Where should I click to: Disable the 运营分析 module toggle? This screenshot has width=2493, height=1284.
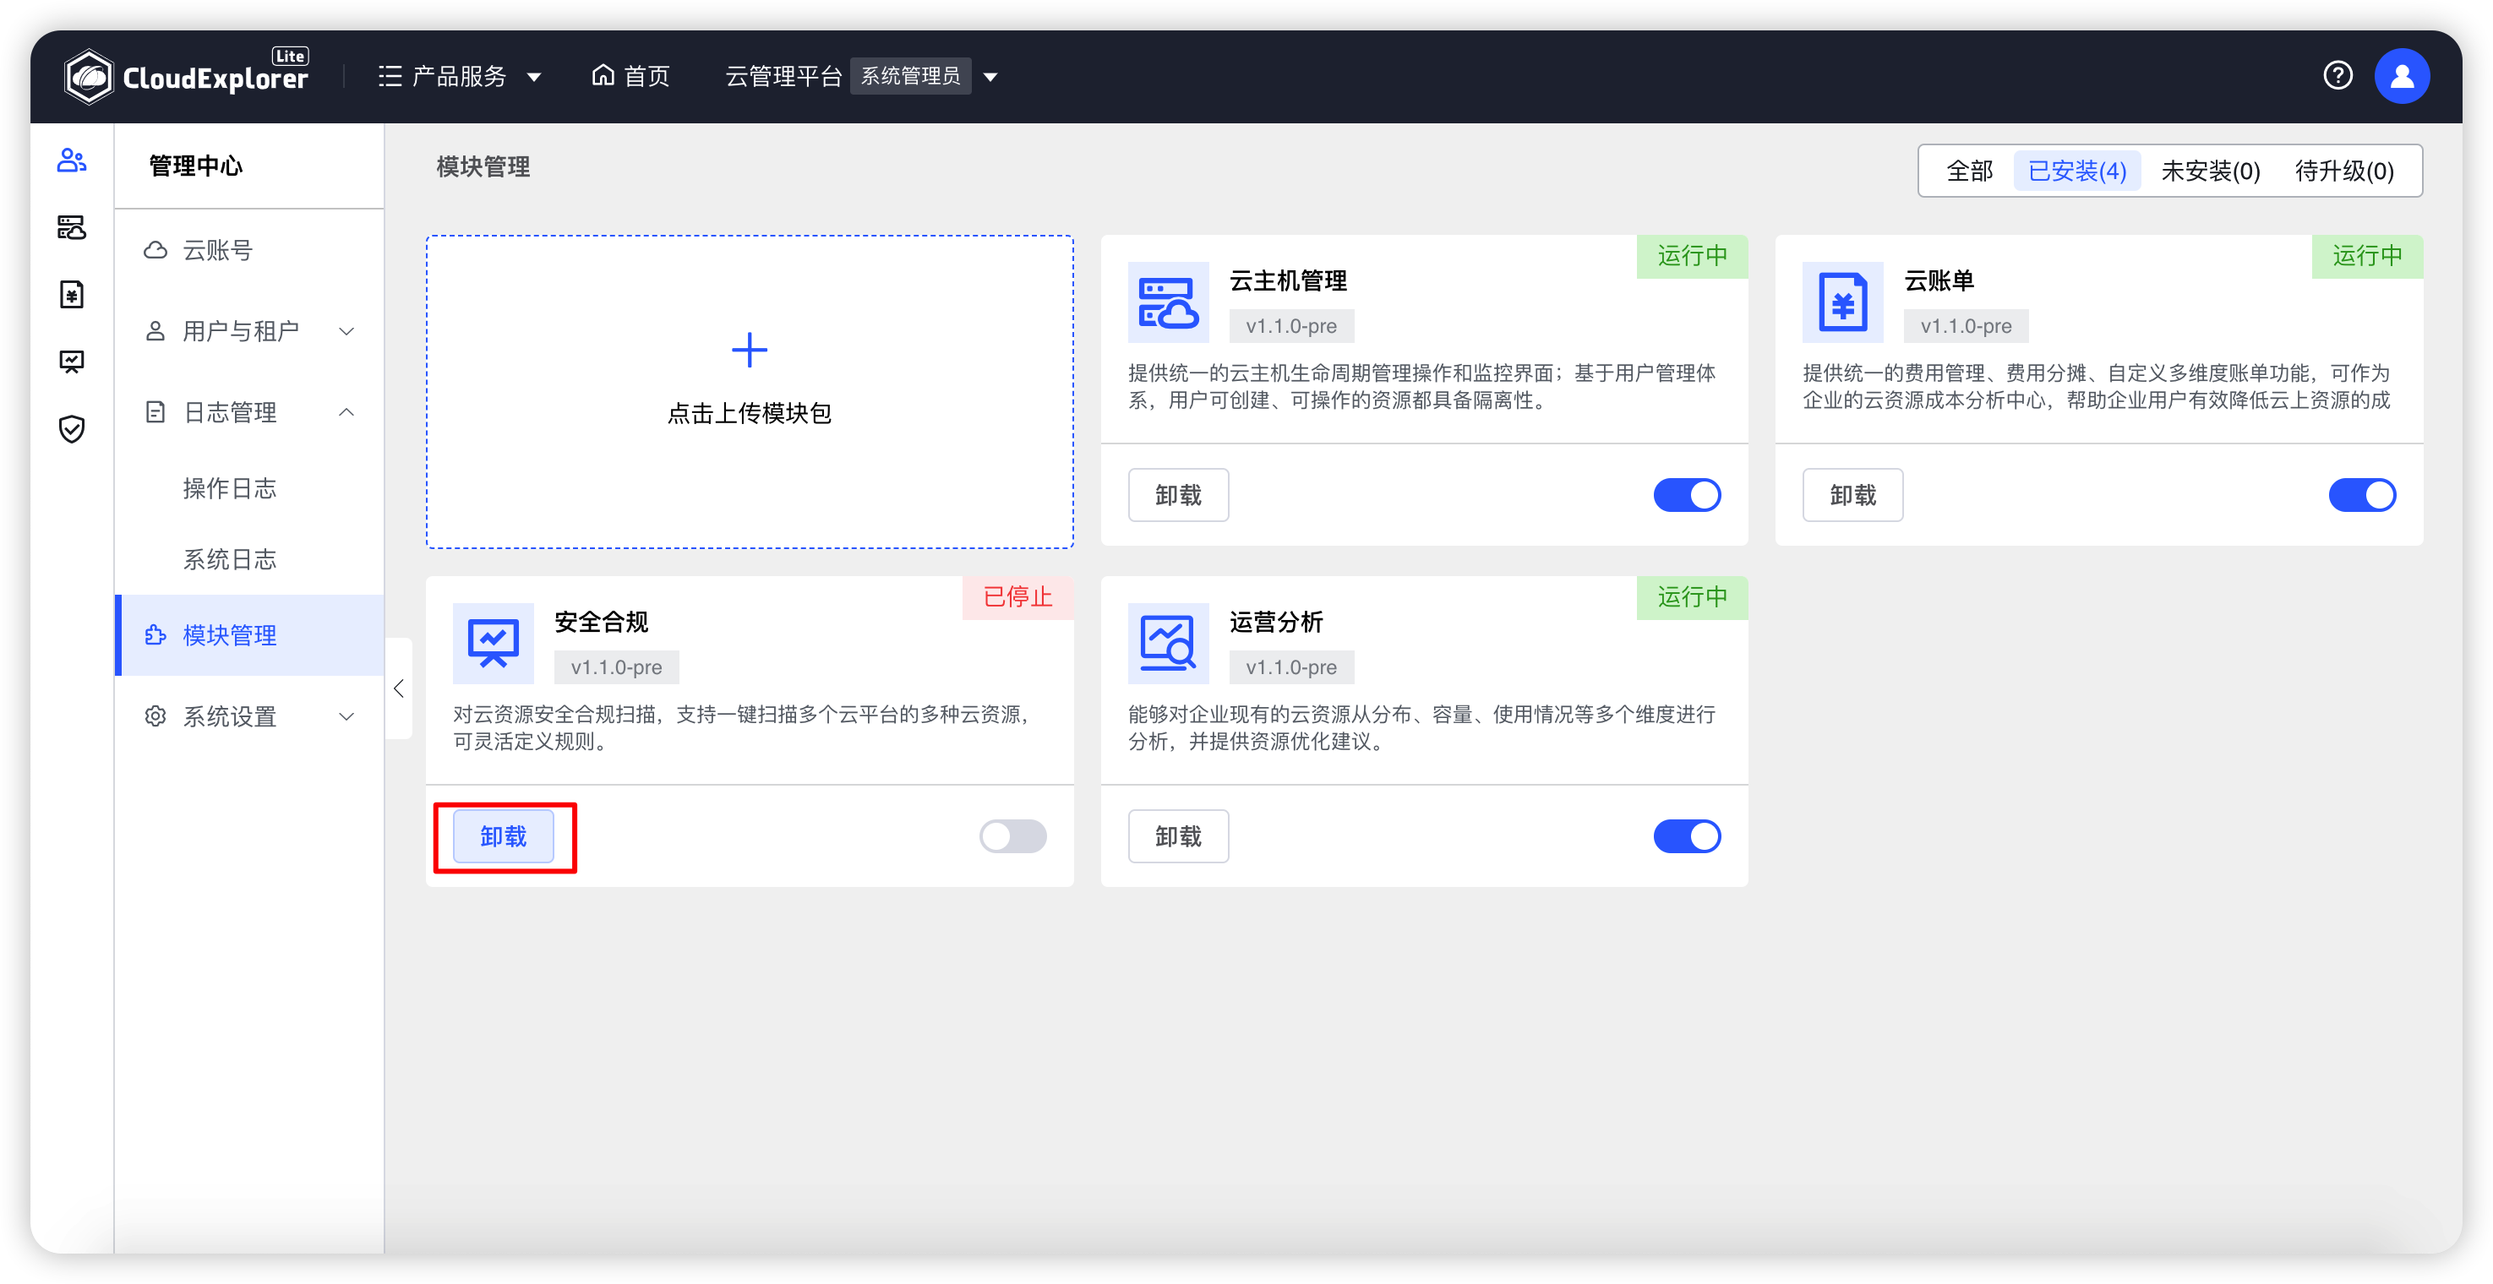[1686, 836]
